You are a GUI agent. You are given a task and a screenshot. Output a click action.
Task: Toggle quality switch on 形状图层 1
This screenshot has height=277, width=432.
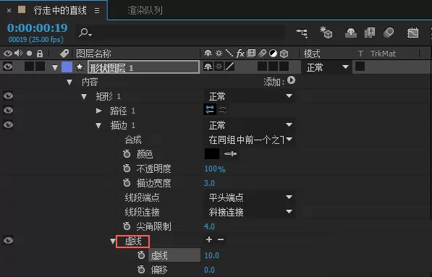click(230, 67)
